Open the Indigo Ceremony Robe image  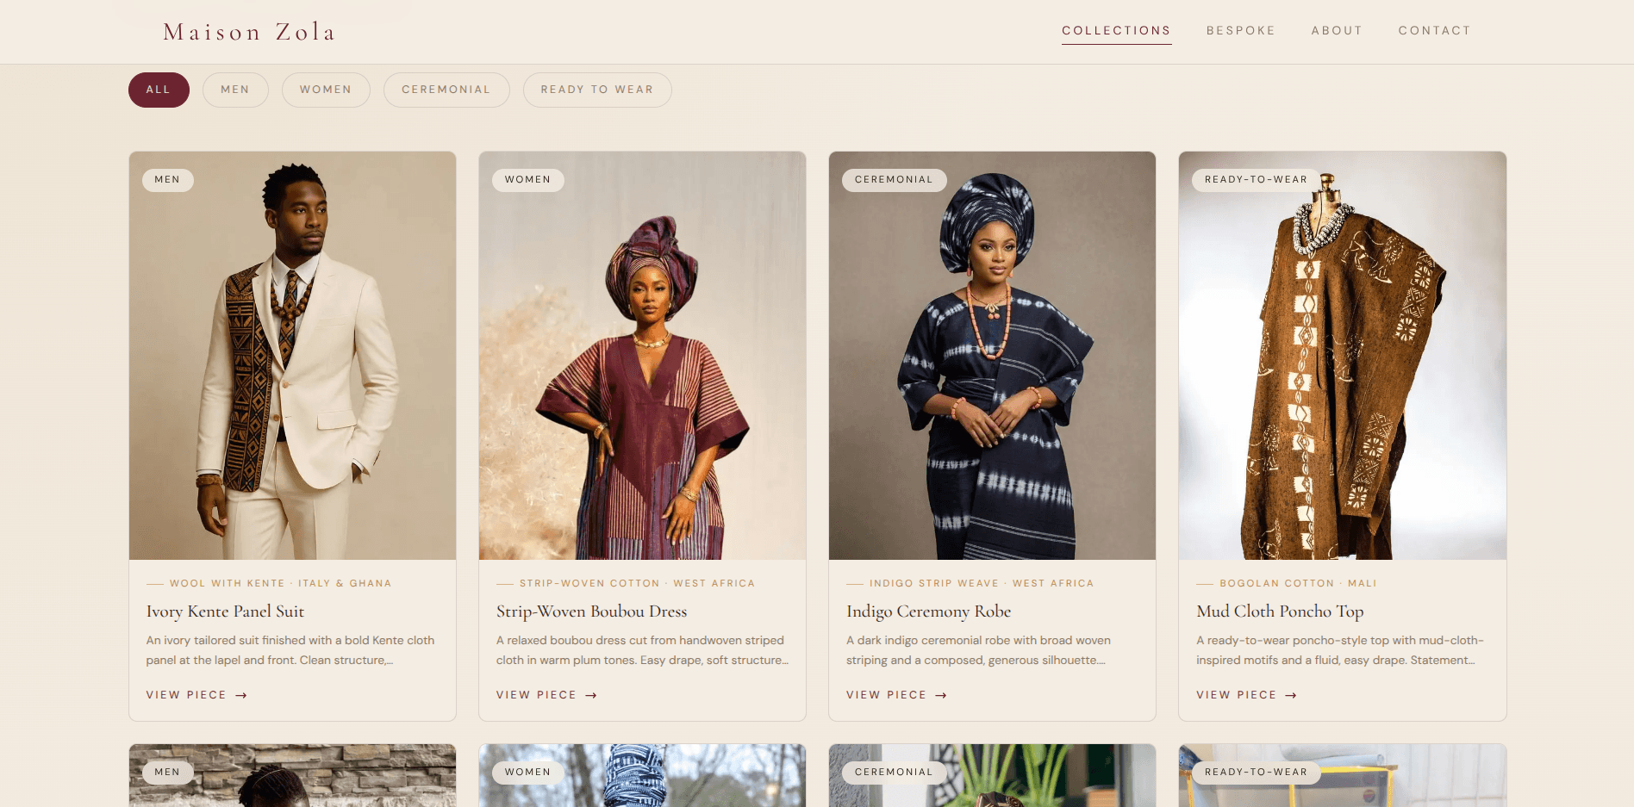(x=992, y=356)
